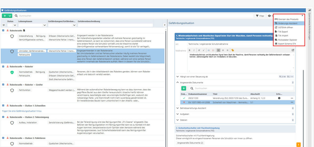Viewport: 314px width, 147px height.
Task: Open dropdown arrow beside green add button
Action: 10,16
